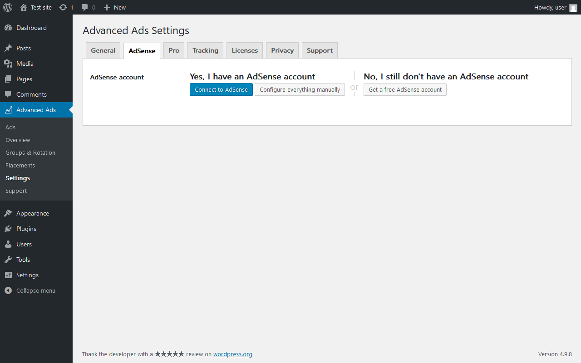Click the home icon beside Test site
Image resolution: width=581 pixels, height=363 pixels.
point(24,7)
